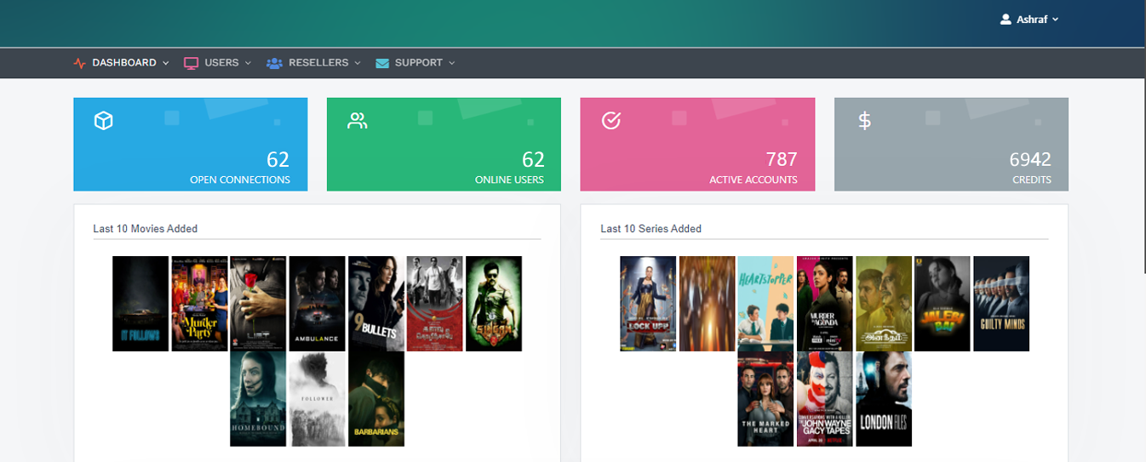Expand the Users menu chevron

tap(248, 63)
